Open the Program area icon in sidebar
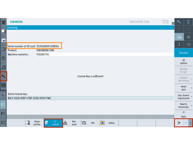 point(4,40)
